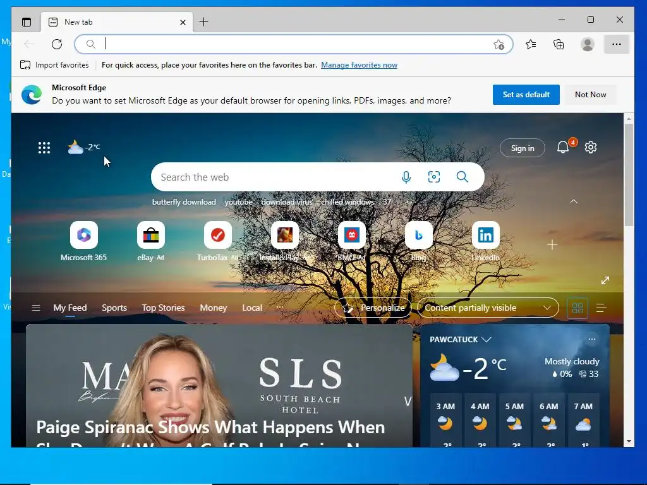Open BMO quick link tile
The image size is (647, 485).
click(351, 241)
